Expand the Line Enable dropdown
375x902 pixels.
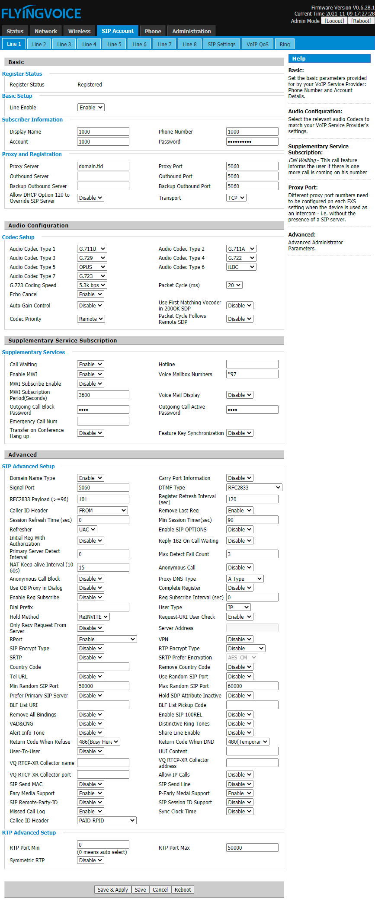click(91, 107)
